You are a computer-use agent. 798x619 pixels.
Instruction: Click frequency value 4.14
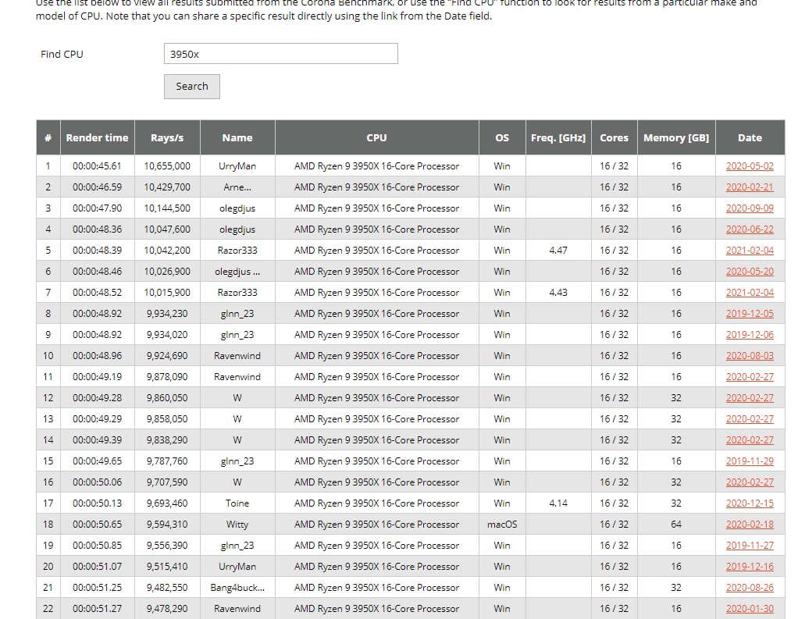click(x=558, y=503)
